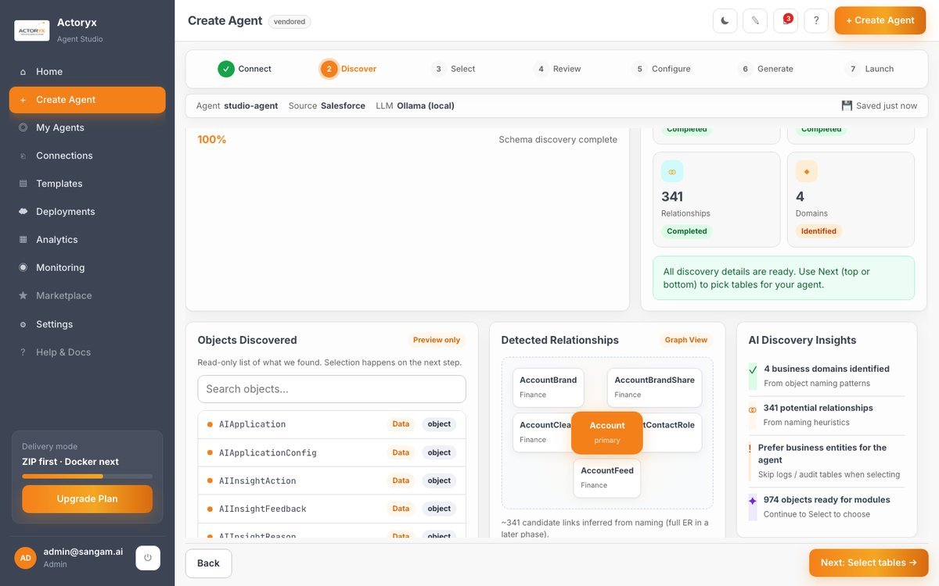Click the My Agents sidebar icon
939x586 pixels.
[23, 127]
